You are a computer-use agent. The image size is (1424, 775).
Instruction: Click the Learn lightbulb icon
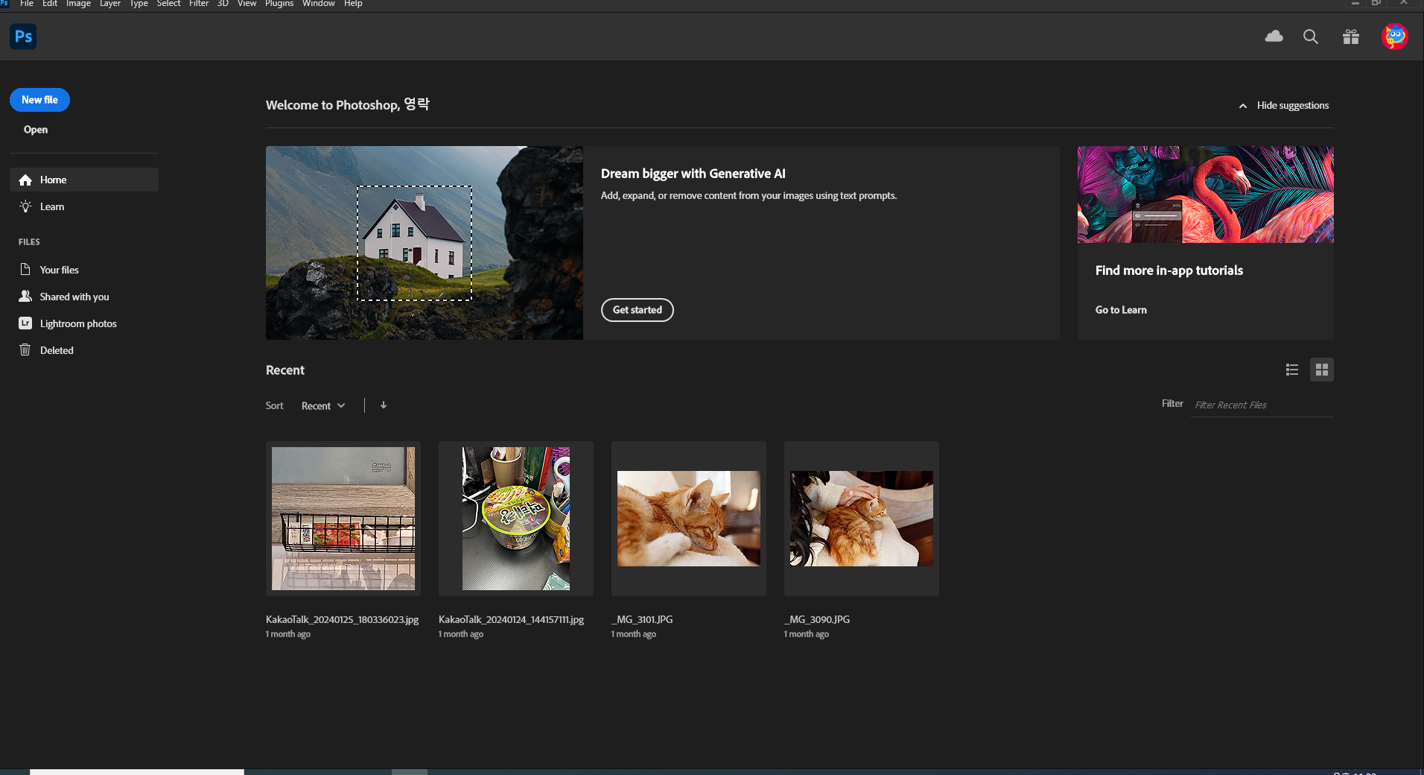coord(25,206)
